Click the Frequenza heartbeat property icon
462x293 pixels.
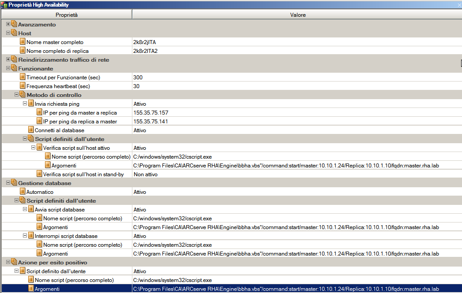click(23, 86)
